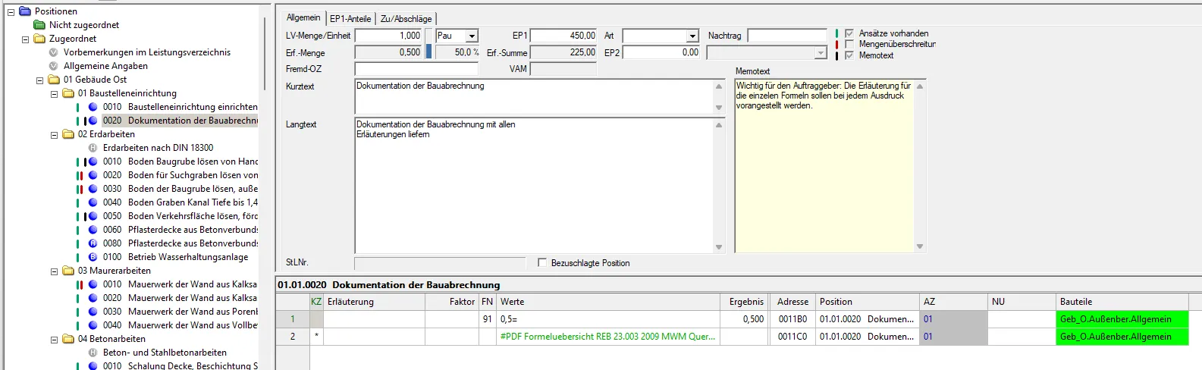Sort table by the Erläuterung column header
Image resolution: width=1202 pixels, height=370 pixels.
click(x=375, y=302)
